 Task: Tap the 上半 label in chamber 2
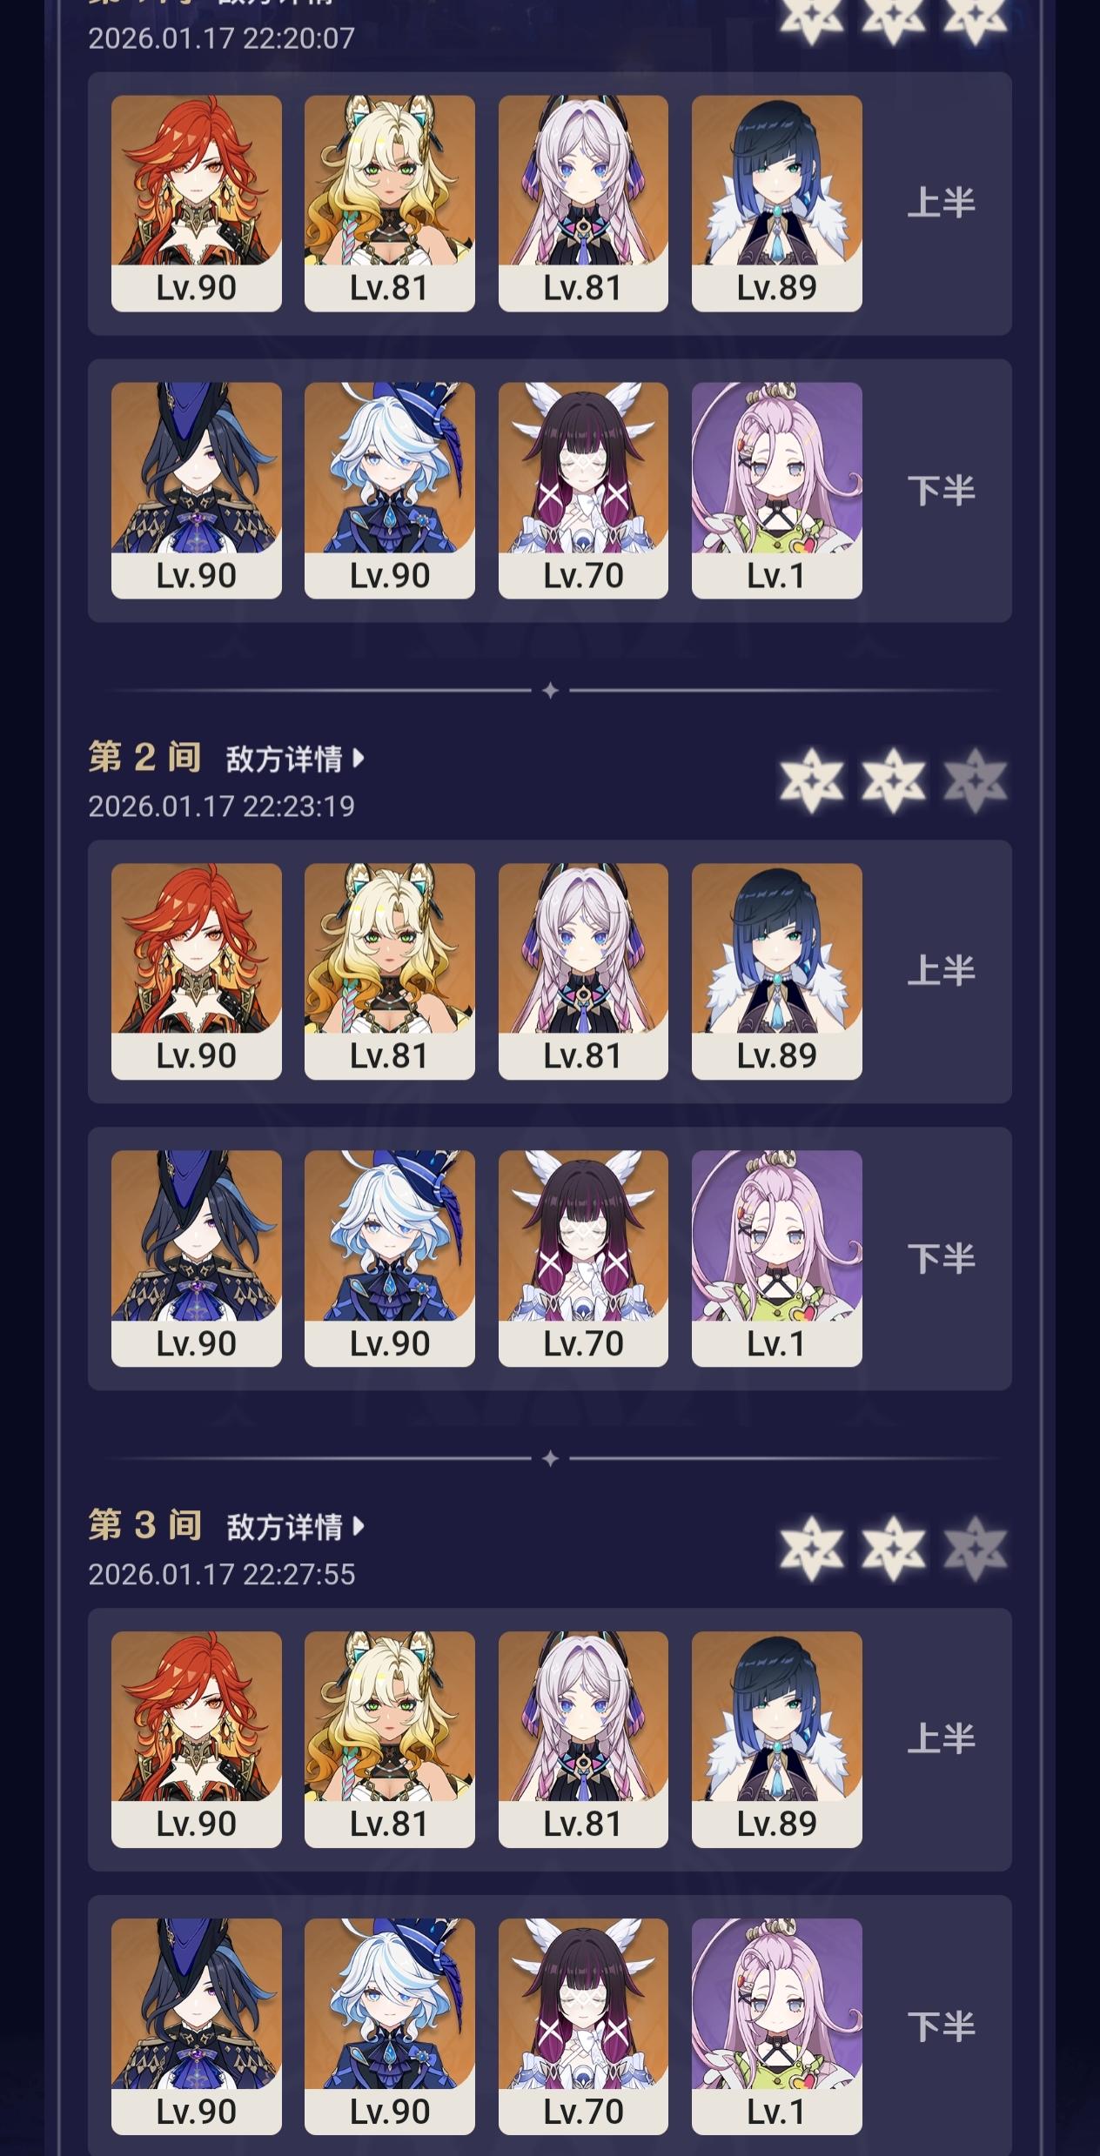pyautogui.click(x=941, y=970)
